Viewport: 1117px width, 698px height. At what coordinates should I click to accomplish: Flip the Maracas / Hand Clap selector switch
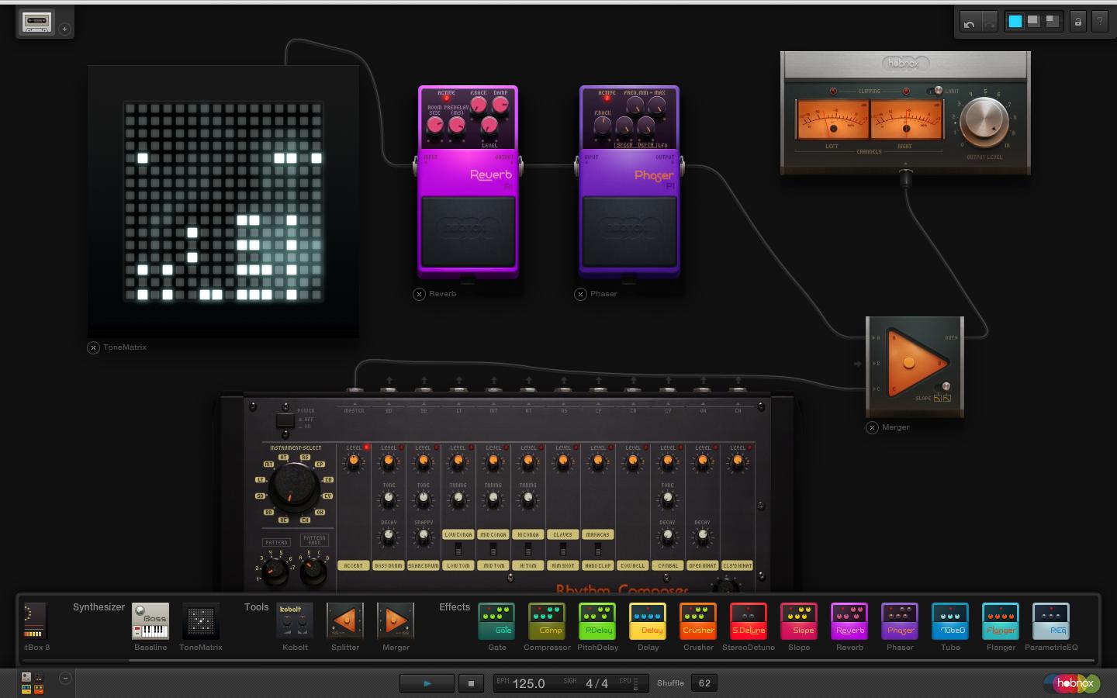tap(598, 550)
